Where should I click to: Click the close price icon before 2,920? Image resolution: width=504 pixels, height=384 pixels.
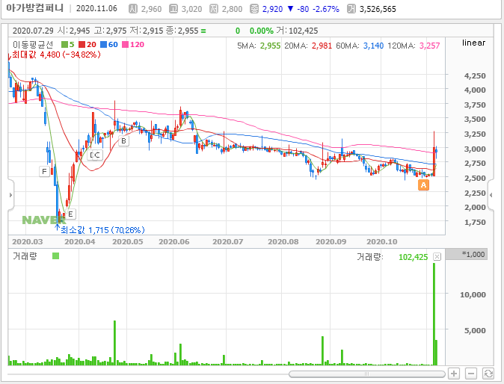(x=254, y=9)
